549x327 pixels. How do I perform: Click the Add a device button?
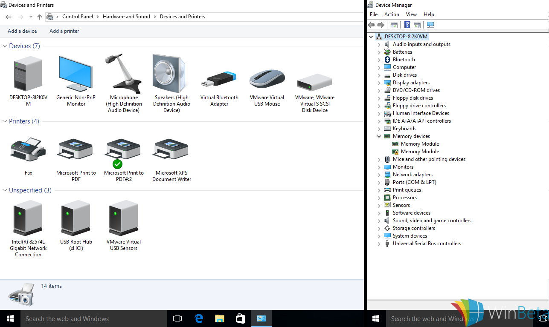pos(22,31)
